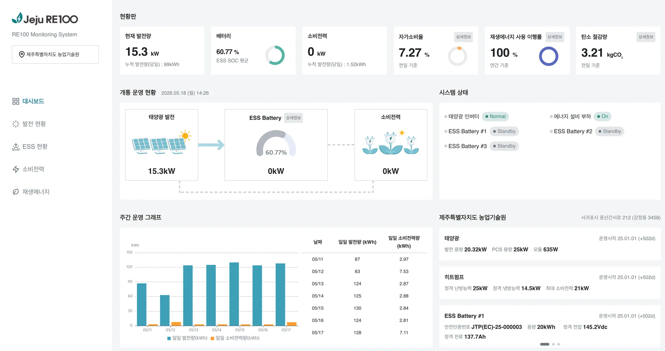Click Standby badge of ESS Battery #1
665x351 pixels.
click(x=504, y=131)
